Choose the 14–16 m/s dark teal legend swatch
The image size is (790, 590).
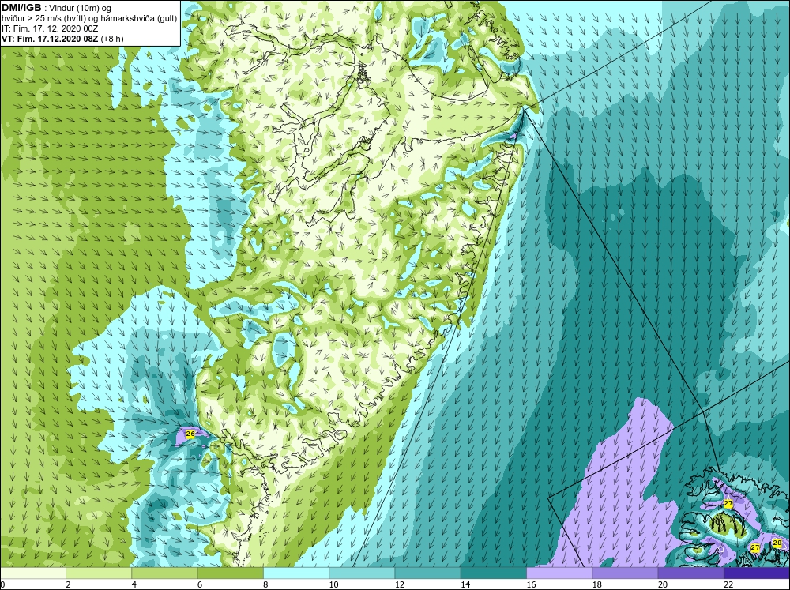tap(494, 573)
